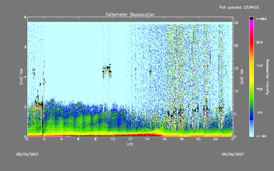Click the right 'AGL (kft)' axis label
274x171 pixels.
pyautogui.click(x=242, y=77)
